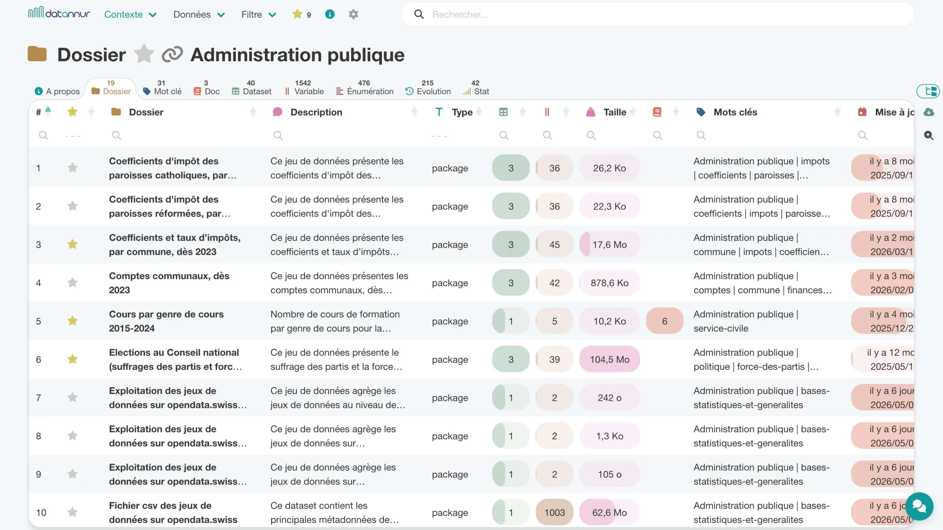
Task: Star row 10 Fichier csv des jeux
Action: pos(72,512)
